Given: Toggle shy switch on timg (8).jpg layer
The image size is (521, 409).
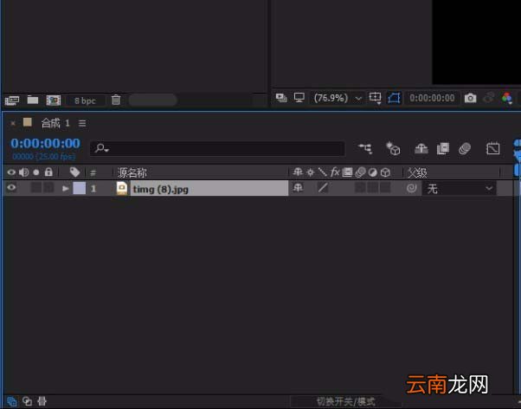Looking at the screenshot, I should point(298,188).
